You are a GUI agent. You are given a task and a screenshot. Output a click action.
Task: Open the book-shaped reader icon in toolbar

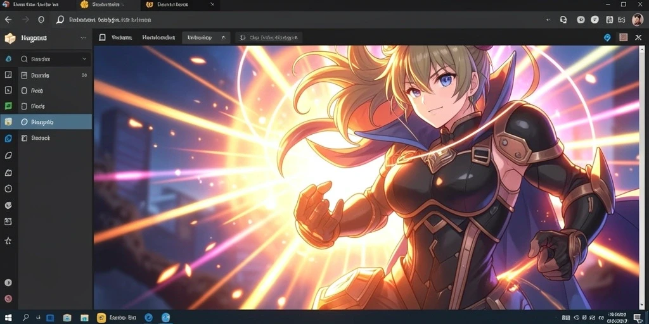(609, 20)
